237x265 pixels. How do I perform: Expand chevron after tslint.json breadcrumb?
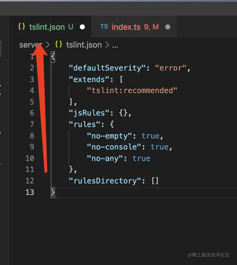pos(107,45)
